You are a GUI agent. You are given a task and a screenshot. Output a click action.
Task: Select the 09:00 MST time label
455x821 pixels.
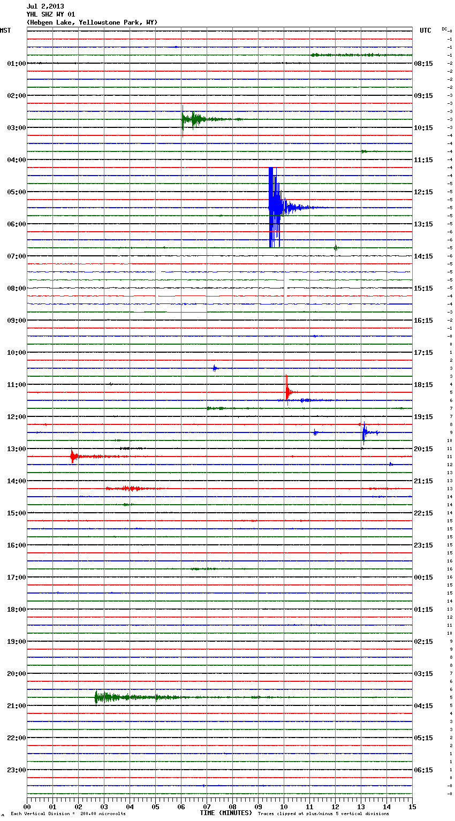(17, 320)
